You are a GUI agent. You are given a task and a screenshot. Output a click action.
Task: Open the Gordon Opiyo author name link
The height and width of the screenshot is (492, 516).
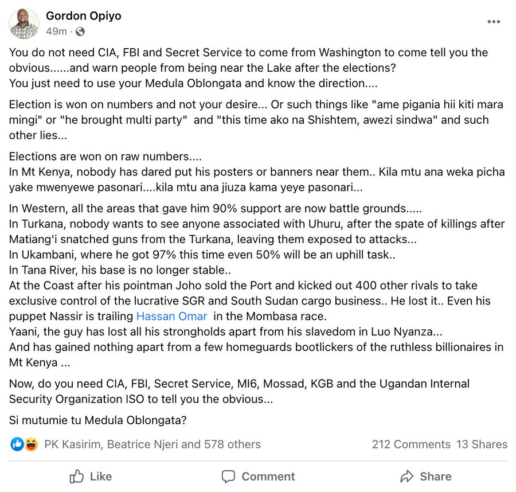pyautogui.click(x=84, y=15)
